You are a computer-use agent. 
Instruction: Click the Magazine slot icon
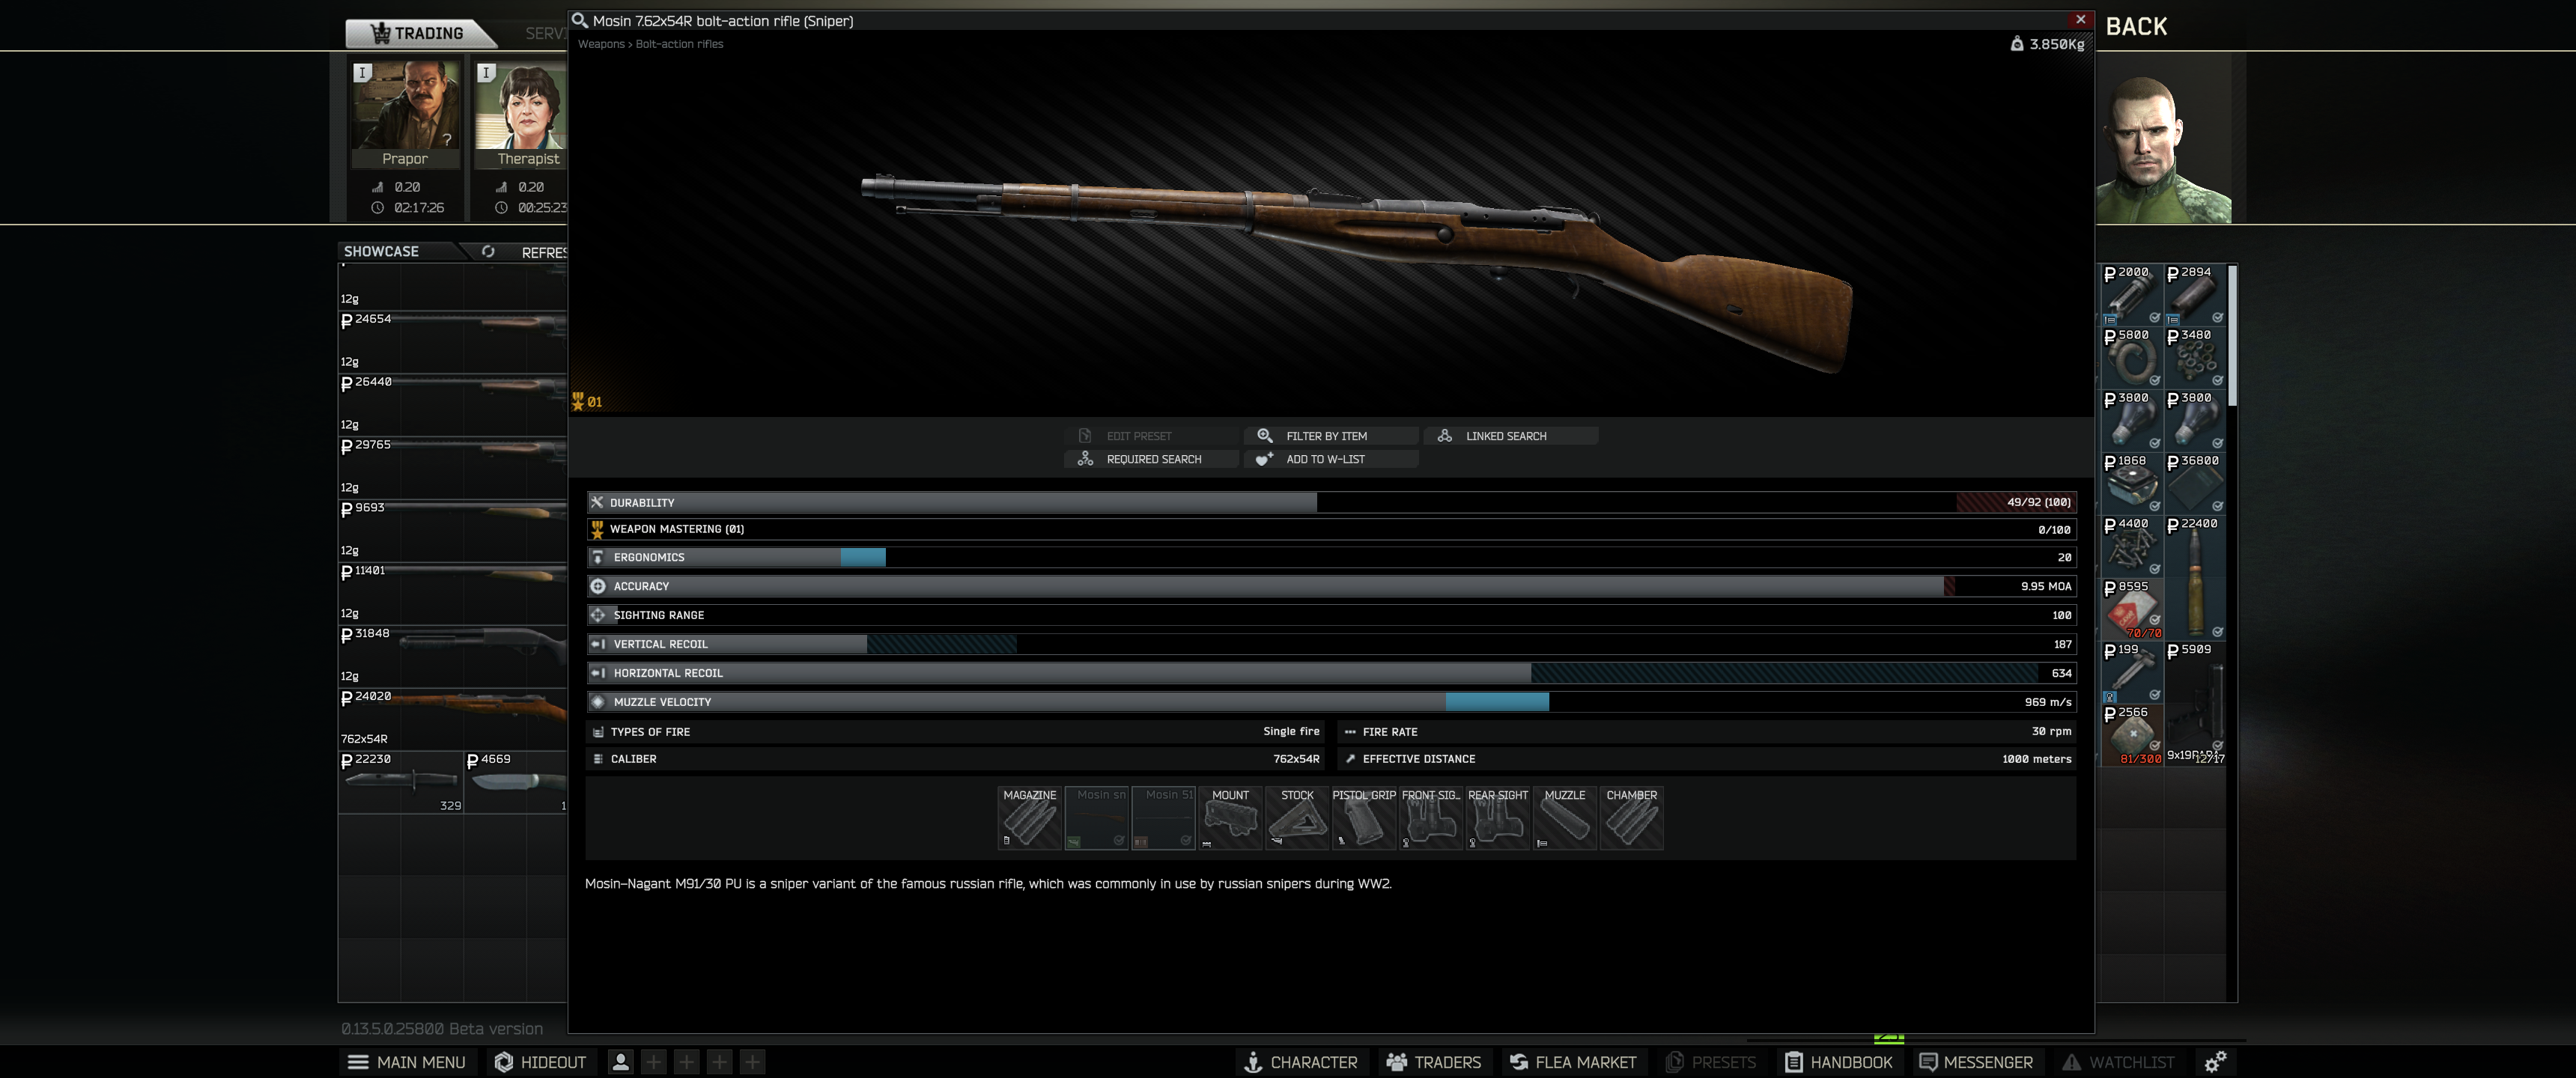1029,819
